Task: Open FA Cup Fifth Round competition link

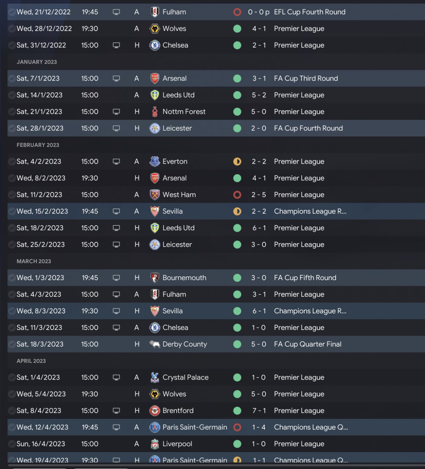Action: tap(305, 278)
